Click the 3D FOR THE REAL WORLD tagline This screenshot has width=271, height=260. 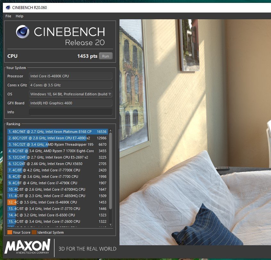coord(87,249)
